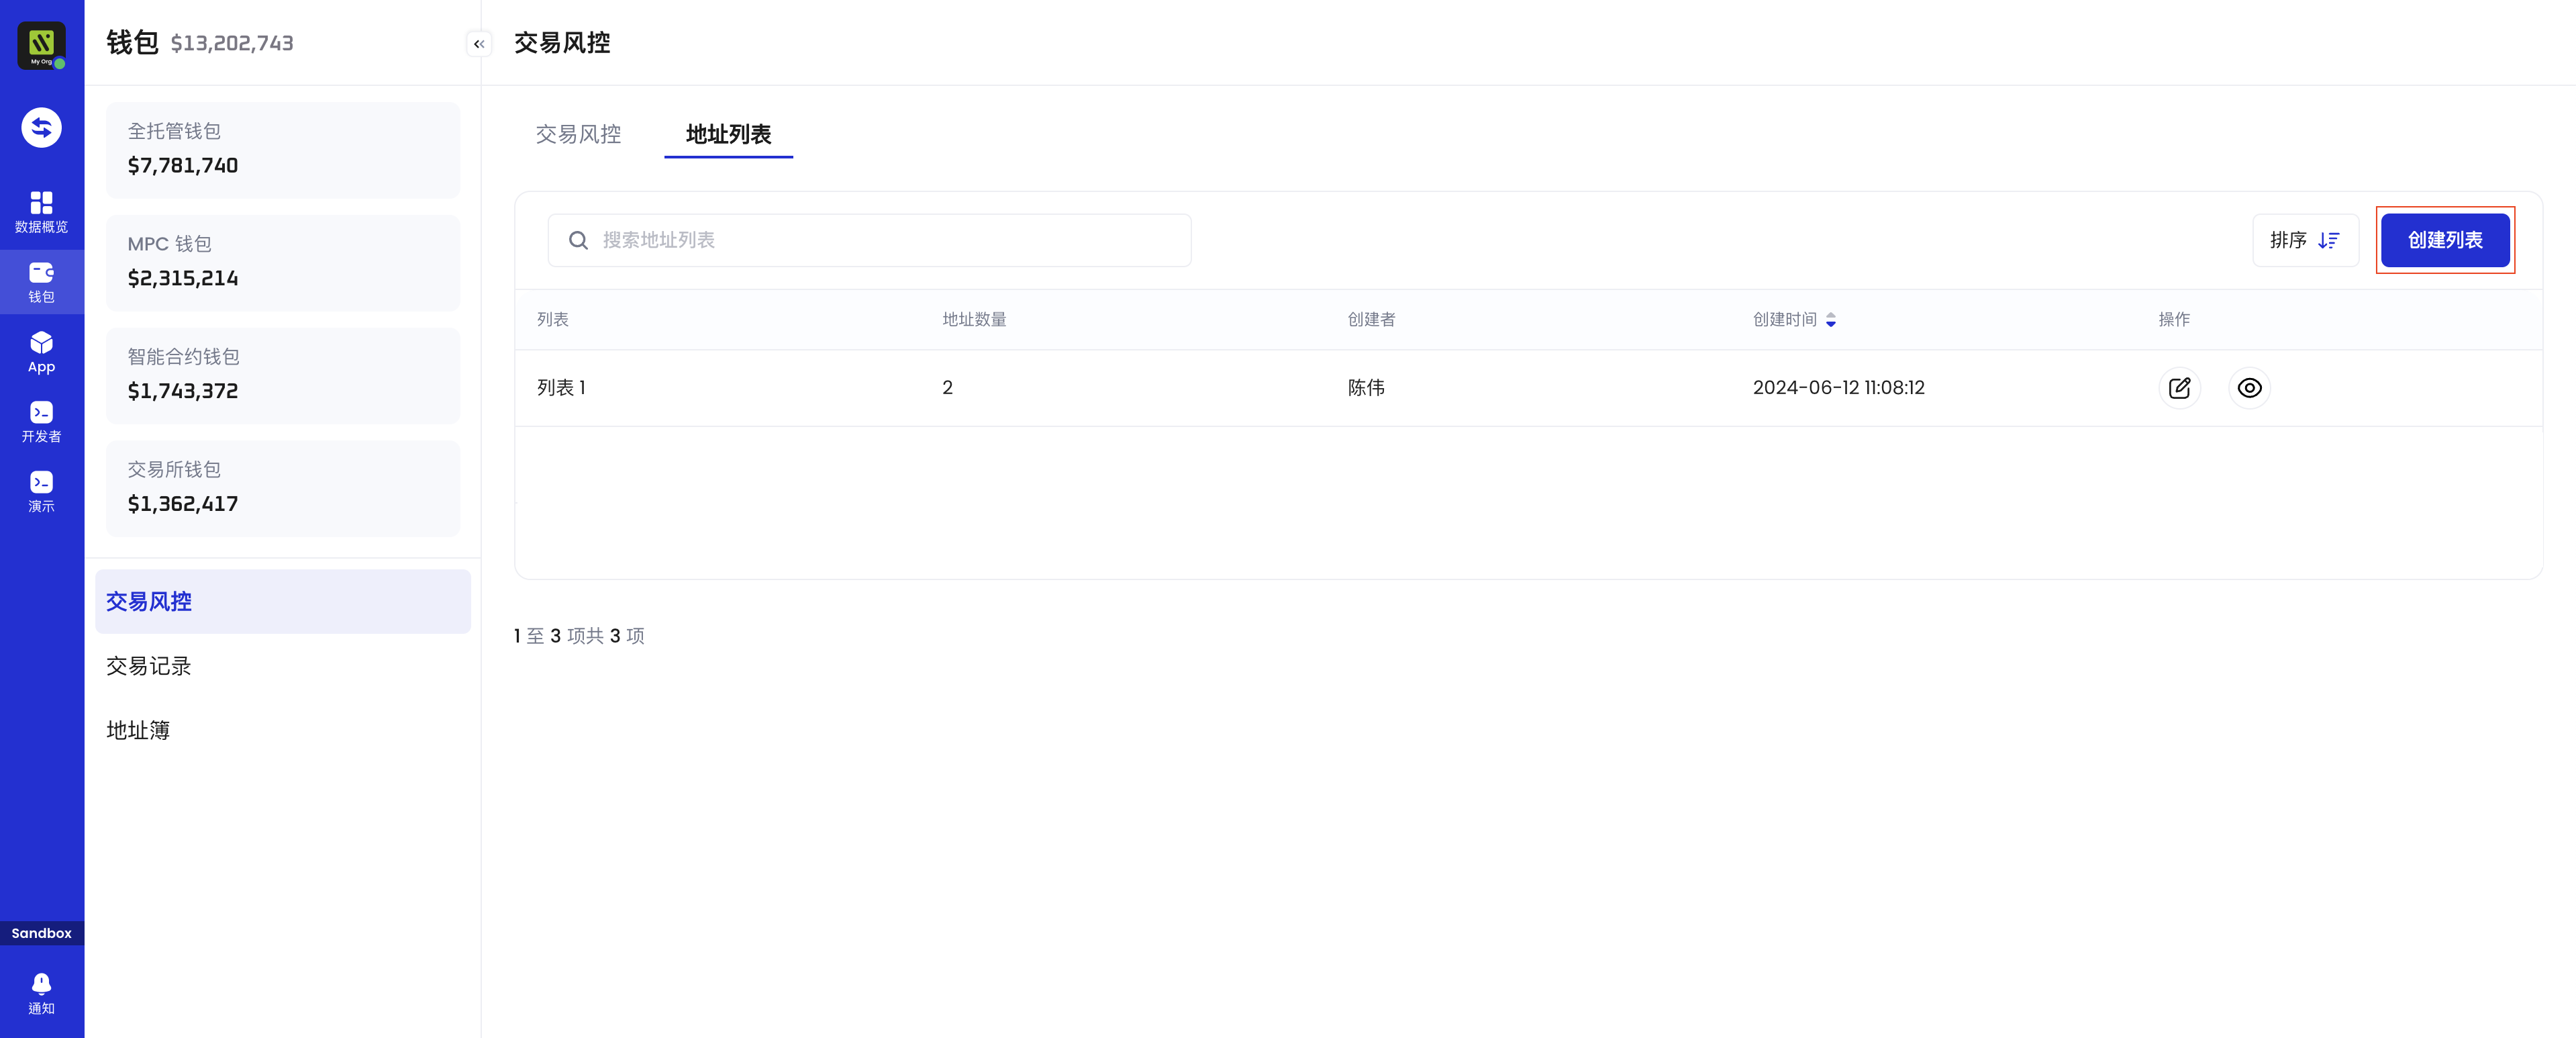Click total balance $13,202,743

coord(232,43)
